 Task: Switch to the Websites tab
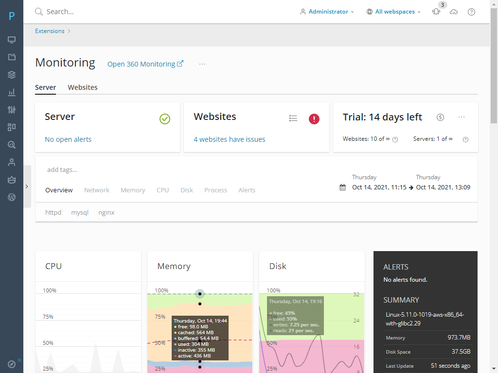(x=83, y=87)
